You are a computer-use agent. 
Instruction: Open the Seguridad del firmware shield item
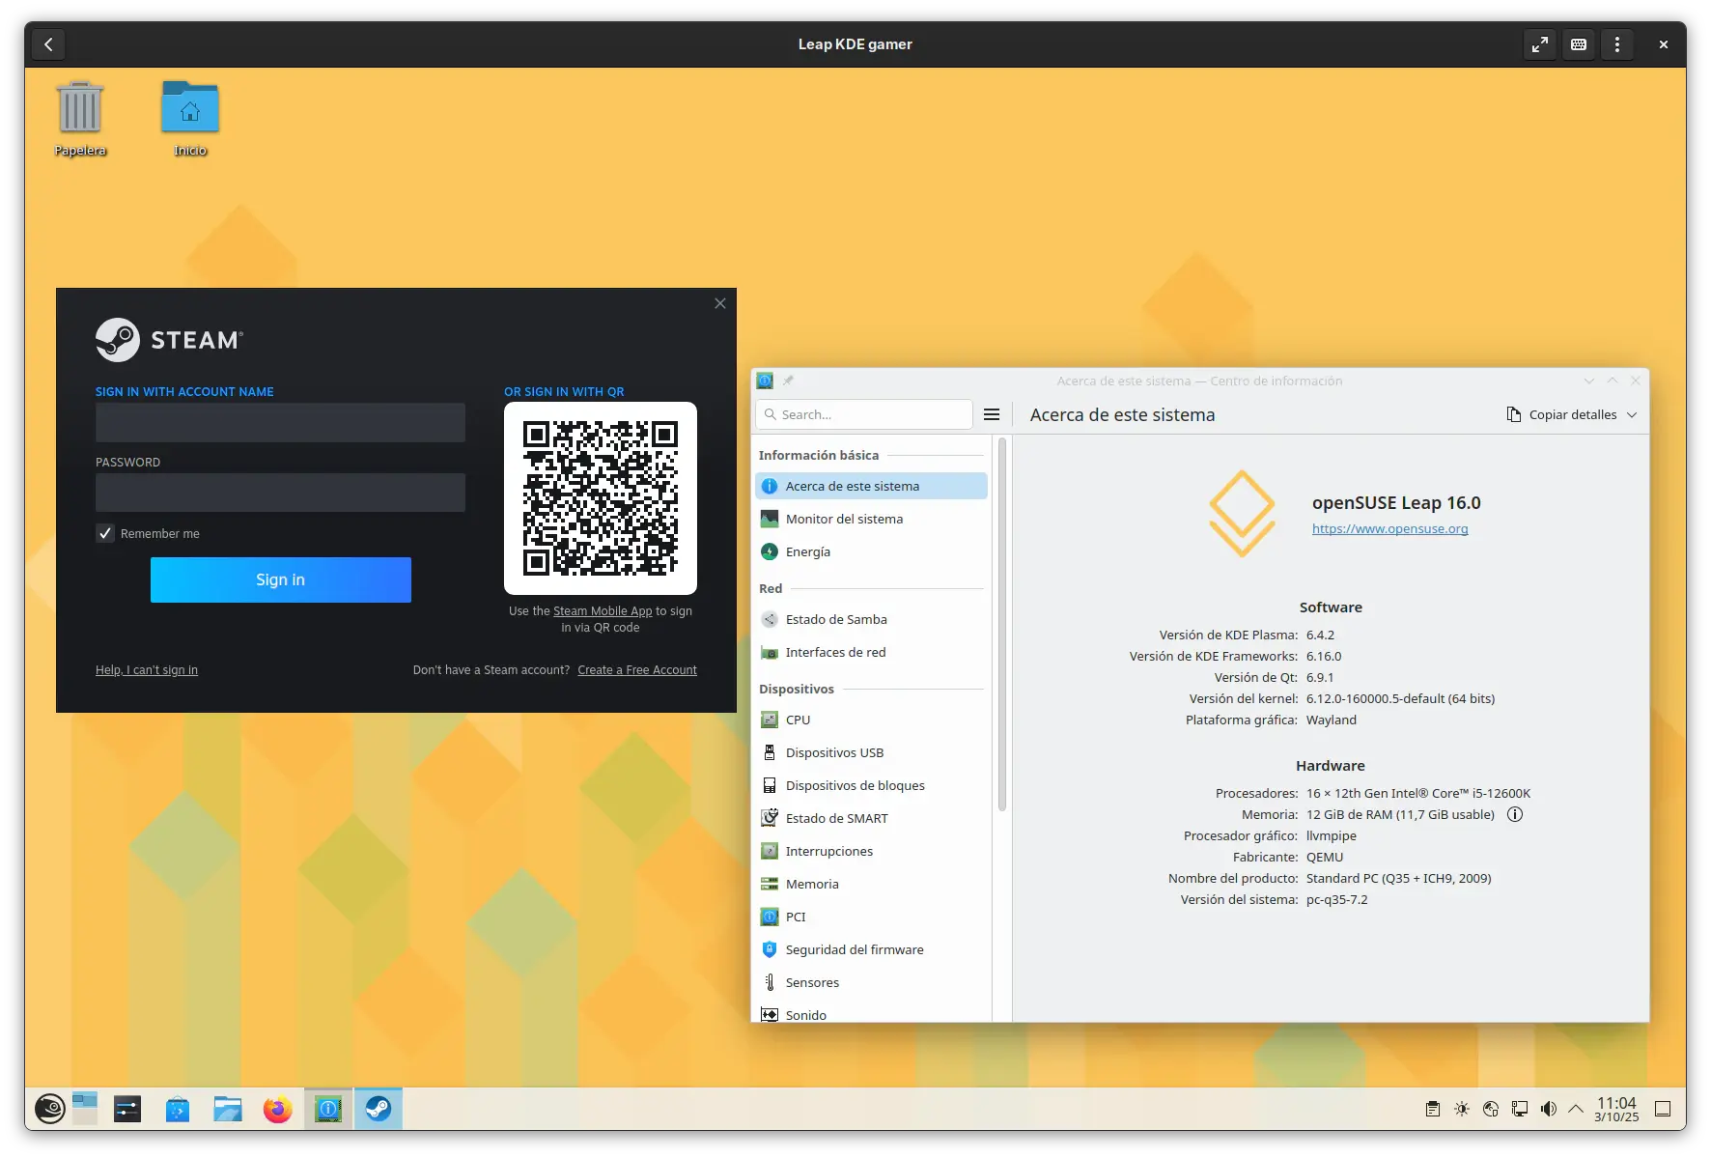click(770, 949)
